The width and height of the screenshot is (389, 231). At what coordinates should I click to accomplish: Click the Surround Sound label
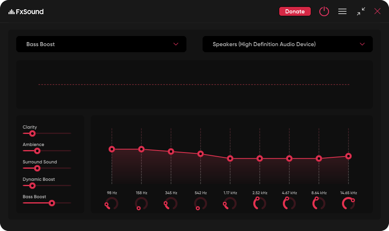point(40,162)
